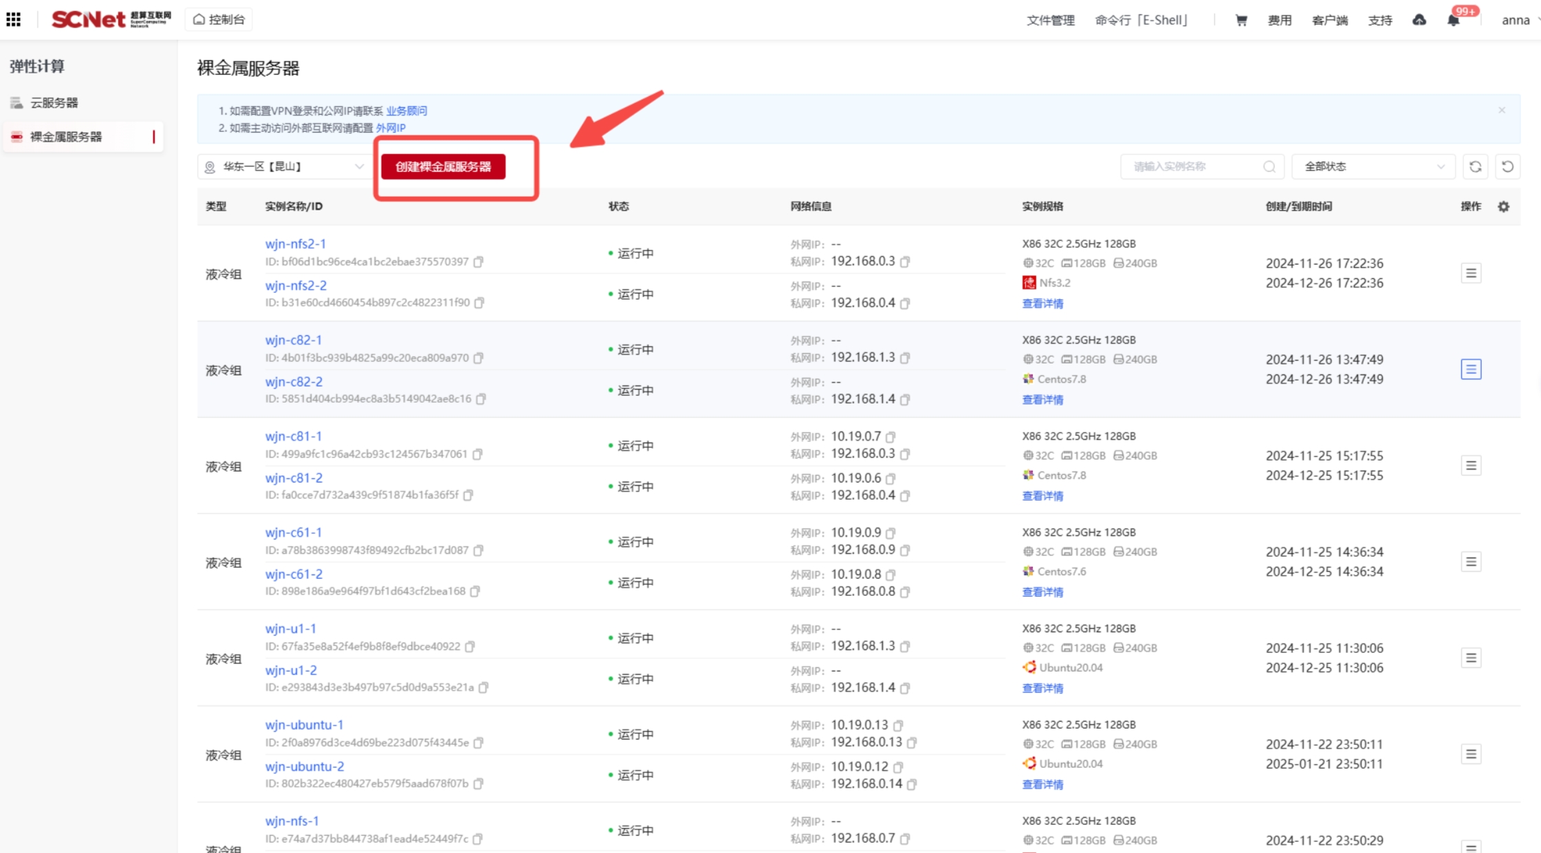Click the cloud download icon in header

coord(1419,20)
